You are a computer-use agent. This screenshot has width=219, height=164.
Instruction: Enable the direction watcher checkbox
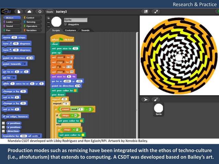point(3,131)
